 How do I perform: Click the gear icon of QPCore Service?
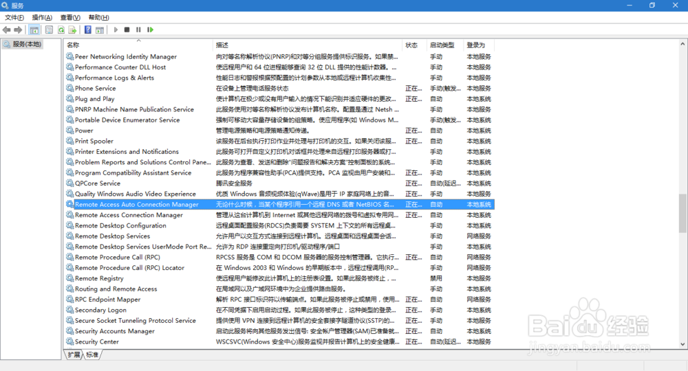point(69,183)
